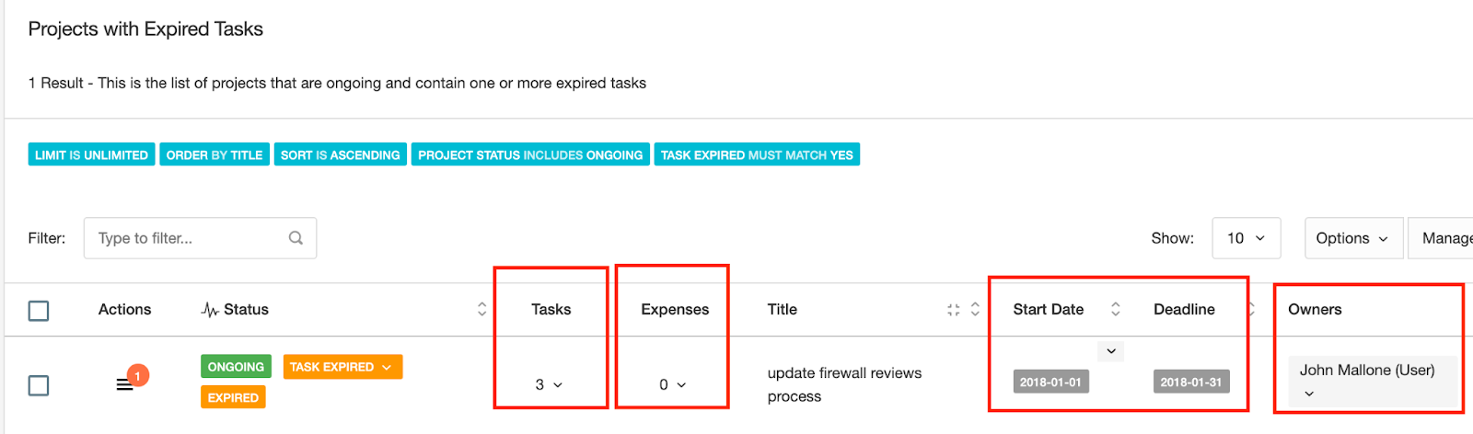Expand the John Mallone owner chevron
This screenshot has width=1473, height=434.
[x=1309, y=394]
